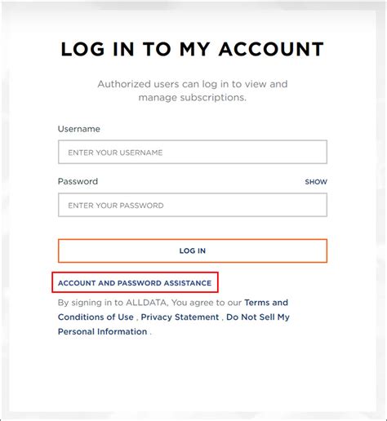Focus the Password input field
Screen dimensions: 387x421
(193, 205)
